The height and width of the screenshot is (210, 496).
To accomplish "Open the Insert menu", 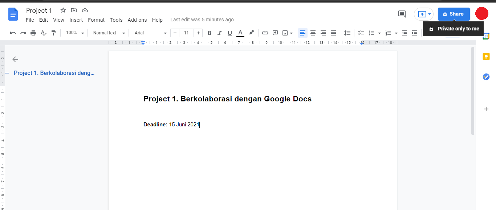I will tap(76, 20).
